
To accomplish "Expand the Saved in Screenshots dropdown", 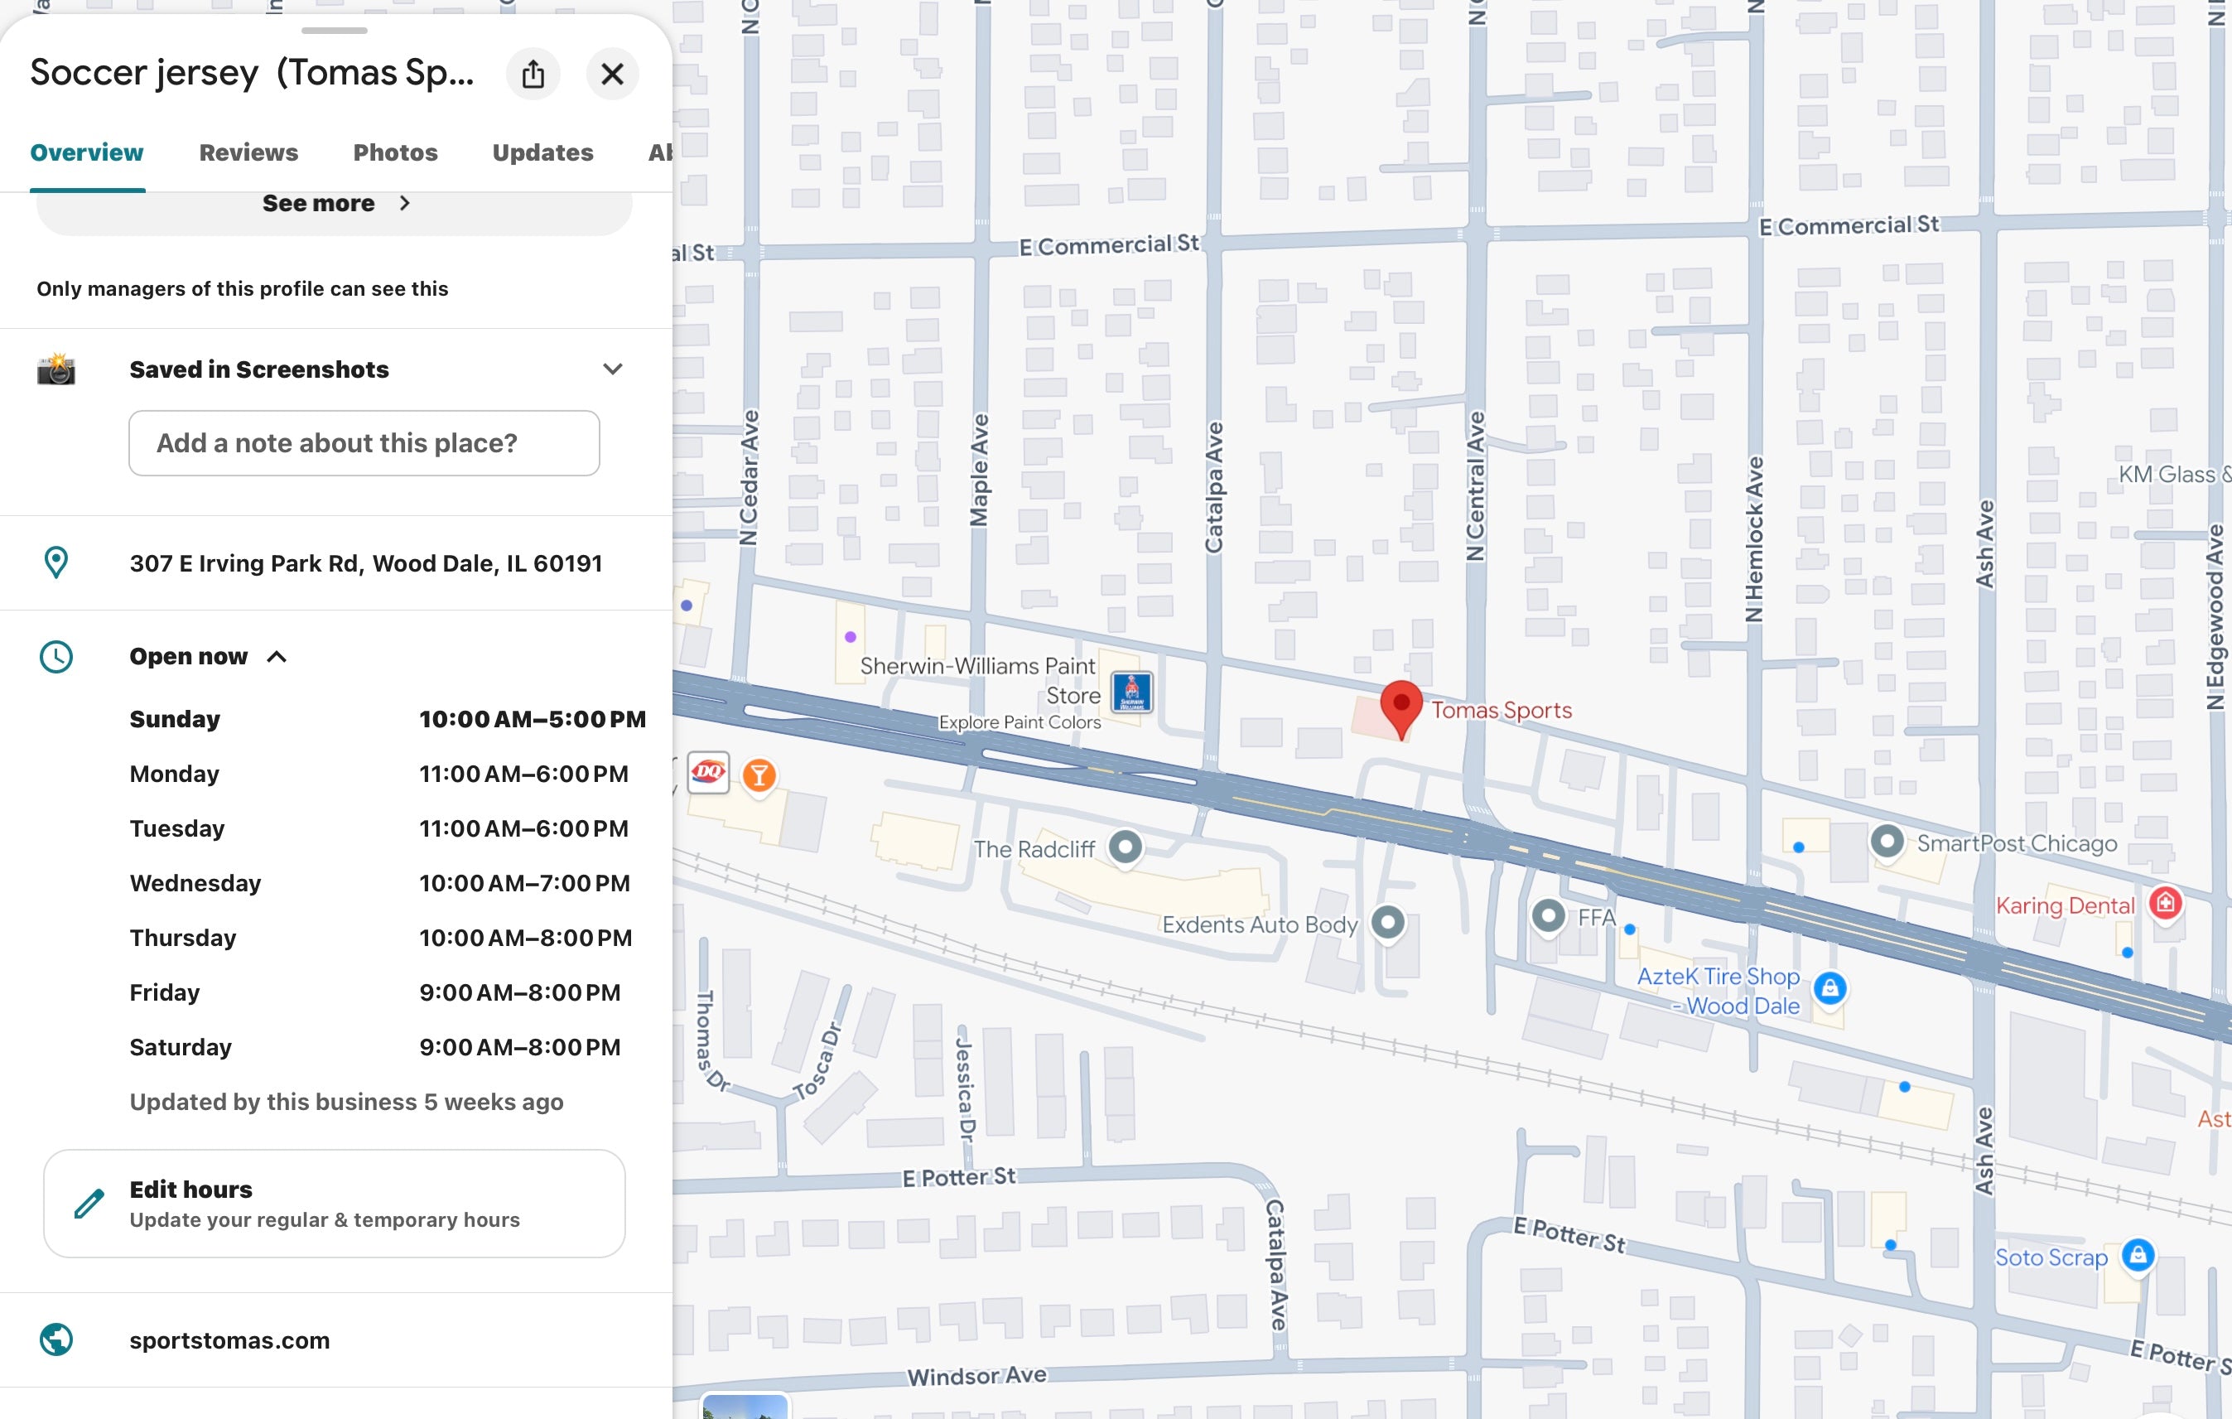I will 612,369.
